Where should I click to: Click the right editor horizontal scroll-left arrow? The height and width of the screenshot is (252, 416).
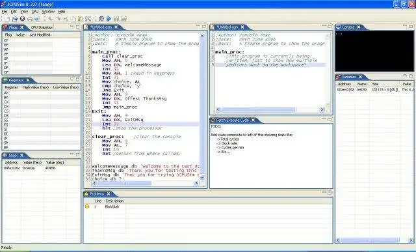(218, 109)
